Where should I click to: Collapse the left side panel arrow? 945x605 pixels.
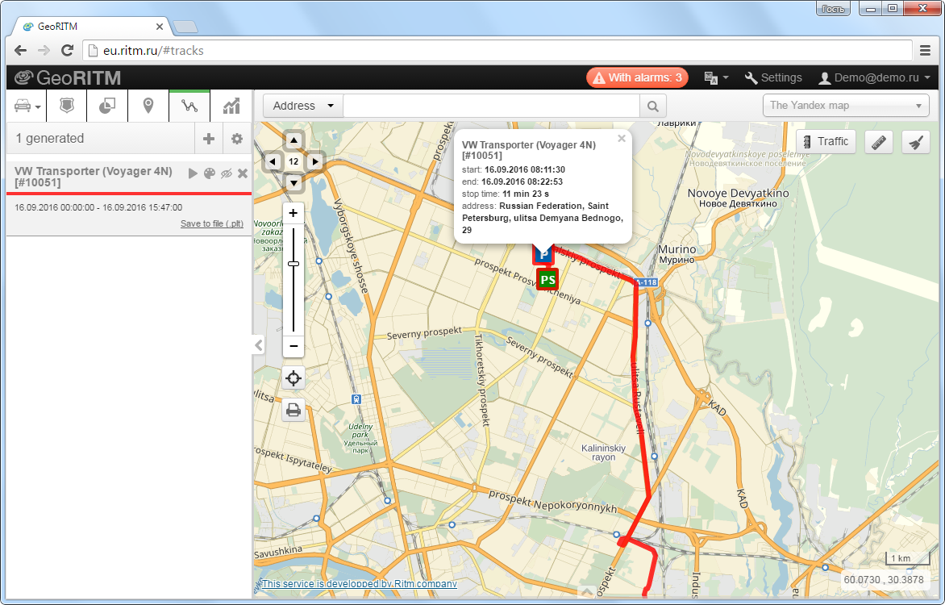coord(259,345)
